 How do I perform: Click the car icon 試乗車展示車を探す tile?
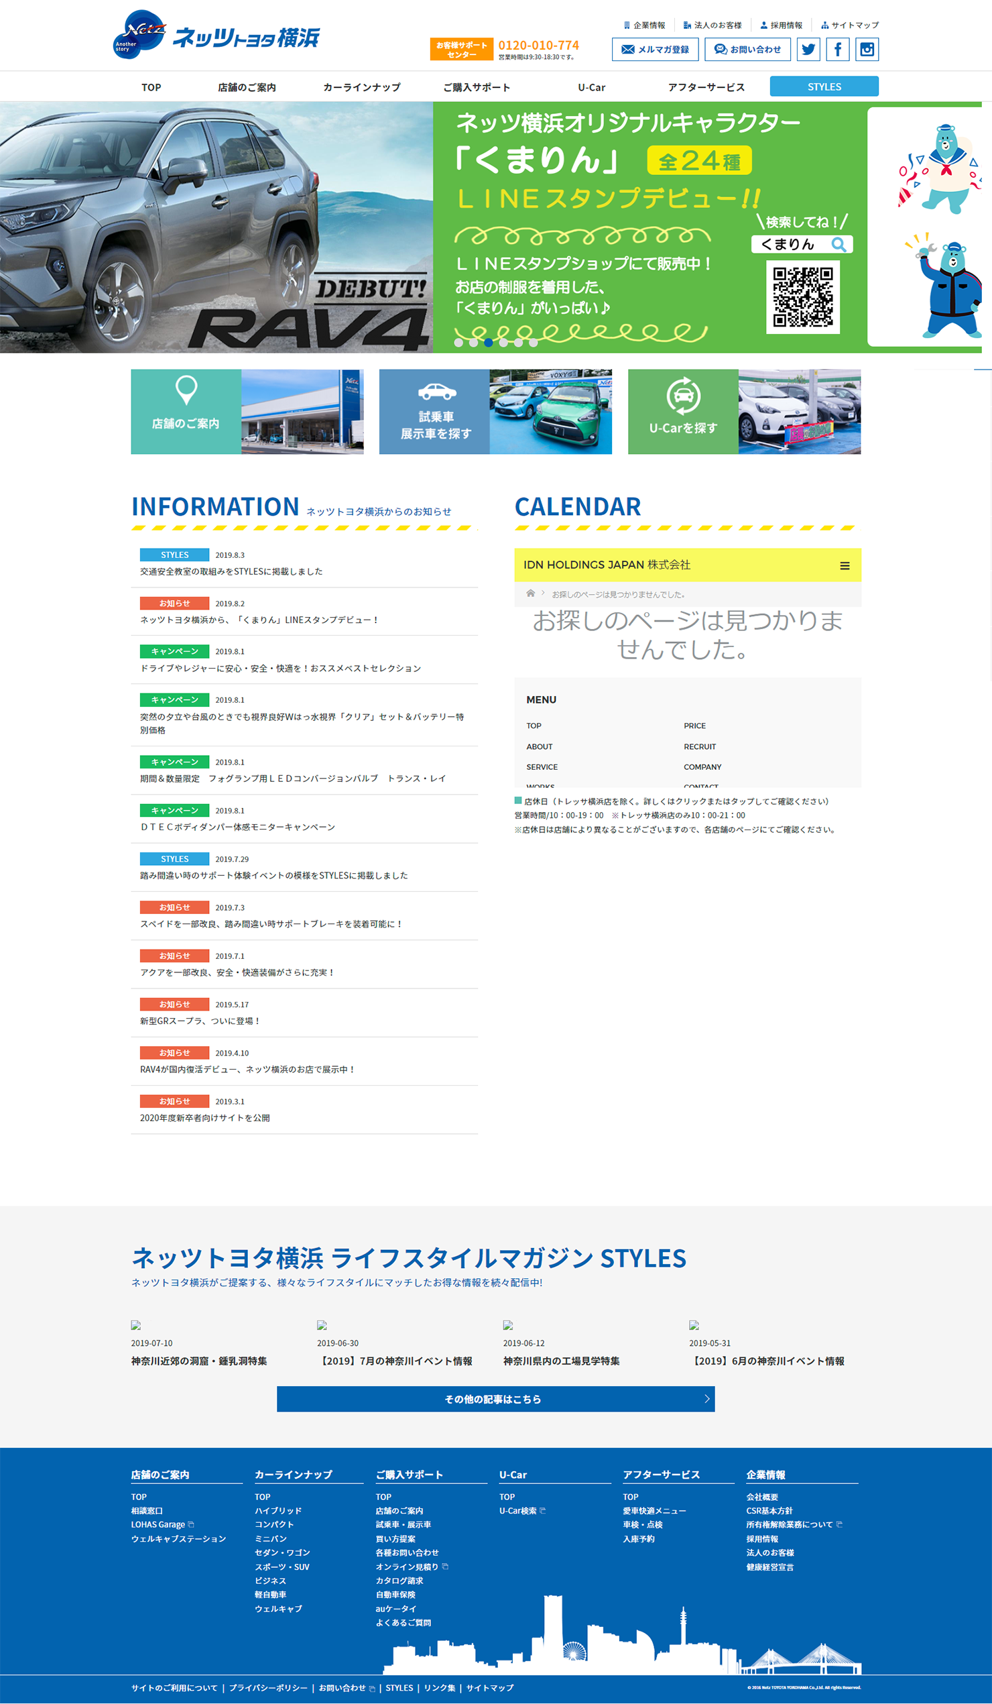pyautogui.click(x=436, y=392)
